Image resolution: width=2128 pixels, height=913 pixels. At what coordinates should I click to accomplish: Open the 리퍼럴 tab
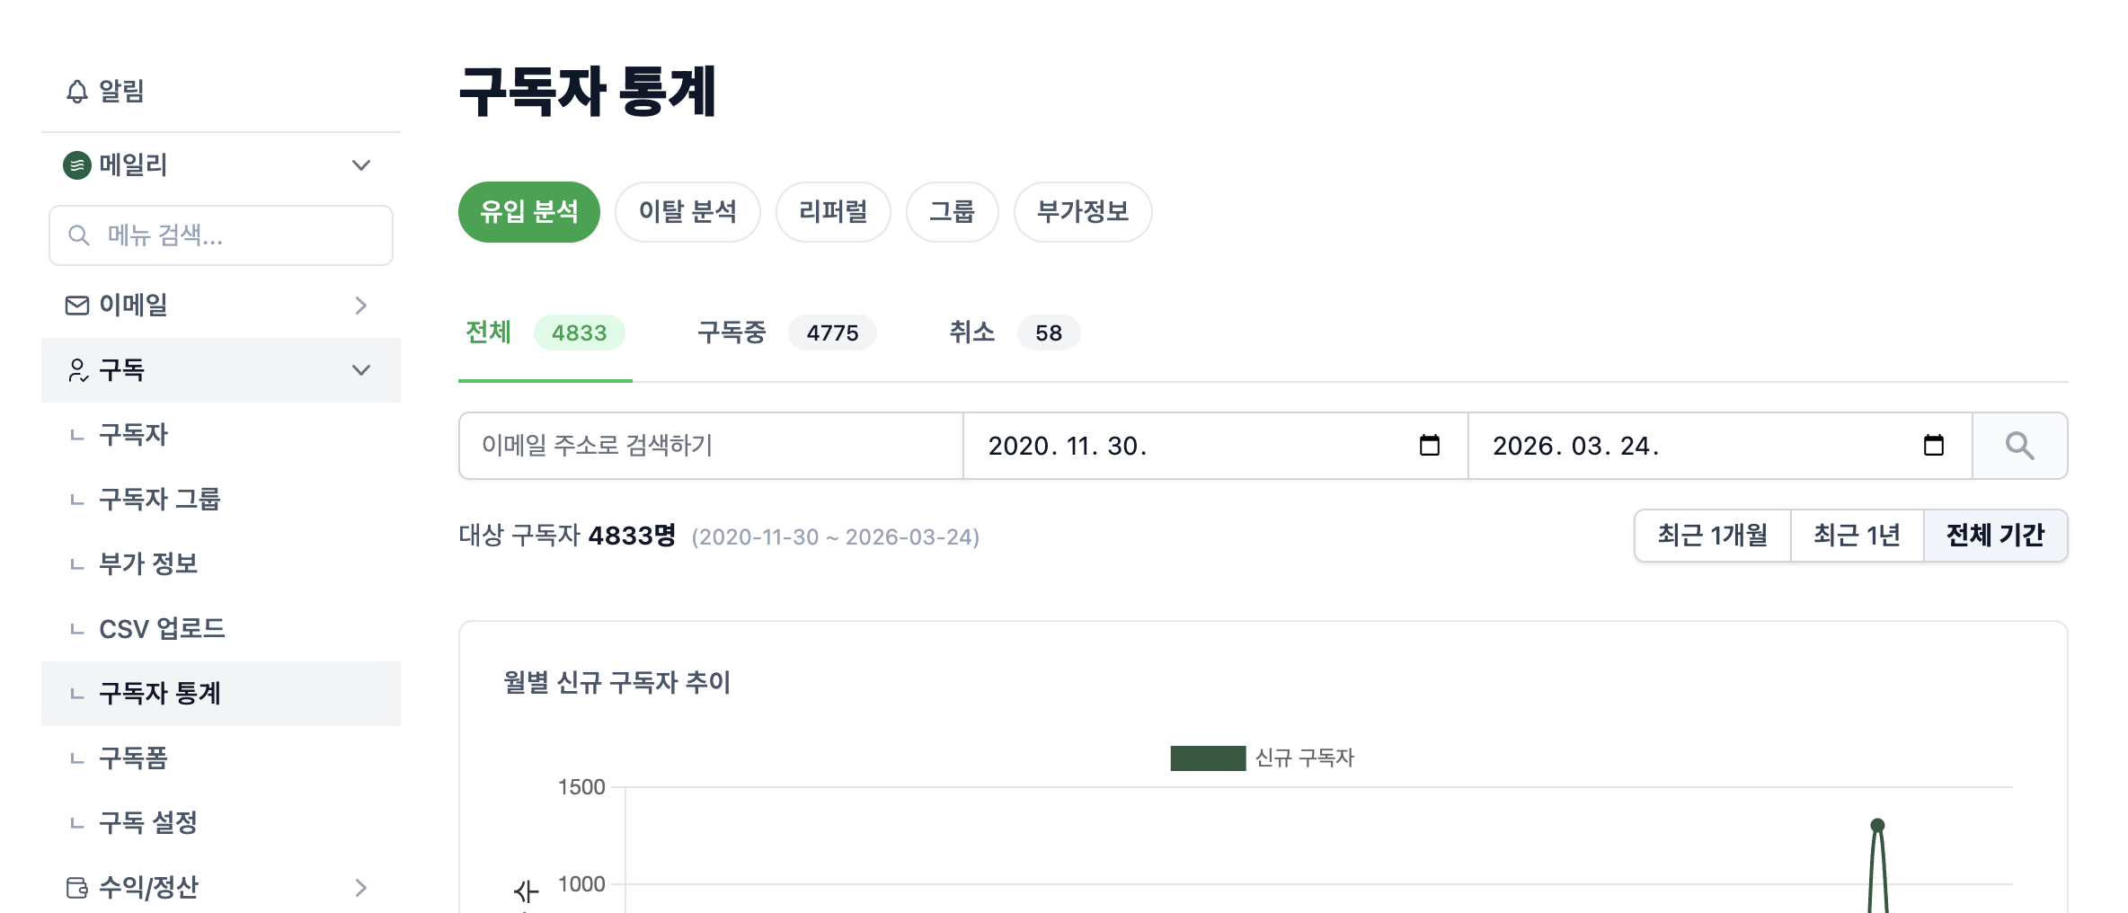833,212
